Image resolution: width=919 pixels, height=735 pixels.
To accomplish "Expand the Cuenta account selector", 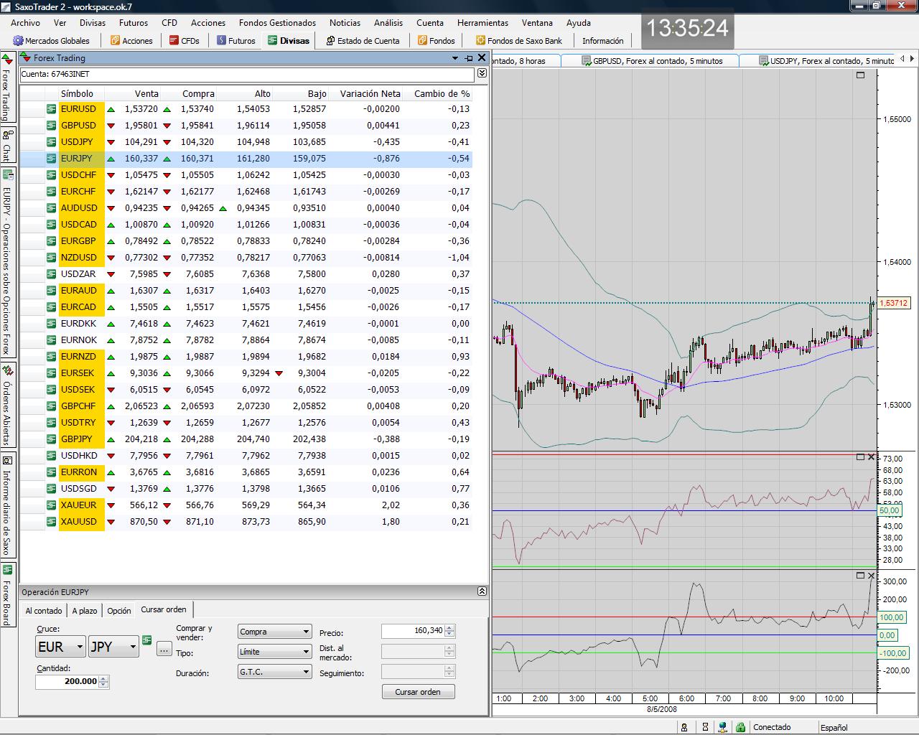I will (482, 73).
